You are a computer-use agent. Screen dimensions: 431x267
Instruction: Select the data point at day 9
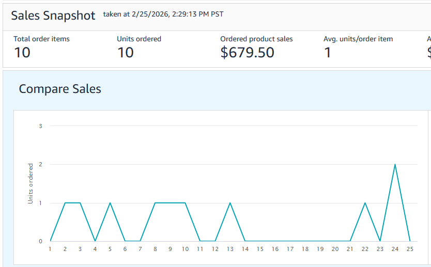click(170, 203)
